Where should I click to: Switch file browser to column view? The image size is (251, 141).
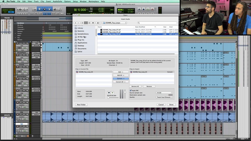(89, 23)
